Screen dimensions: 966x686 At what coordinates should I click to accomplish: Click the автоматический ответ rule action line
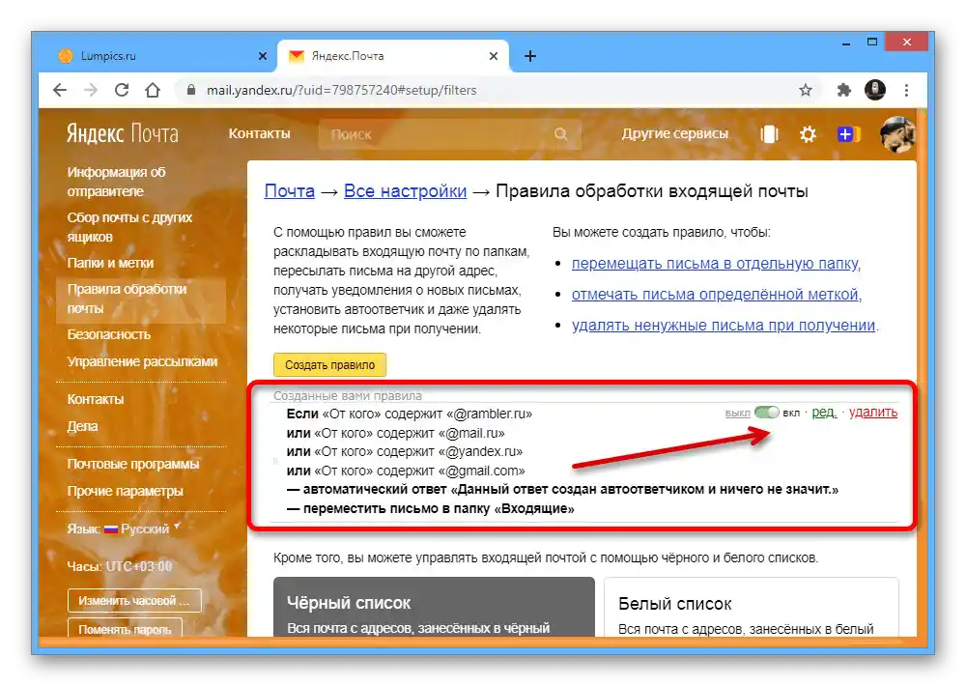(562, 490)
